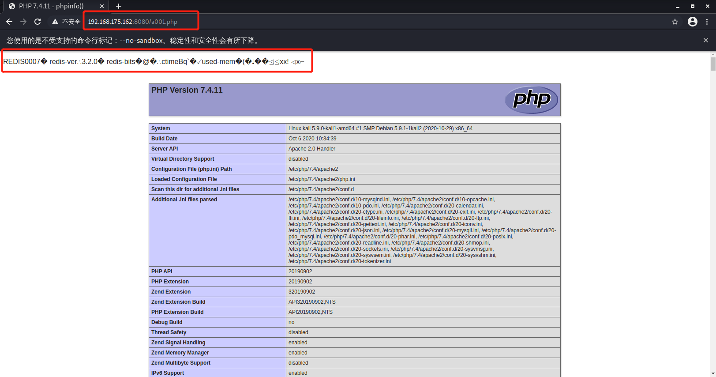Screen dimensions: 716x377
Task: Click the Loaded Configuration File label
Action: coord(184,179)
